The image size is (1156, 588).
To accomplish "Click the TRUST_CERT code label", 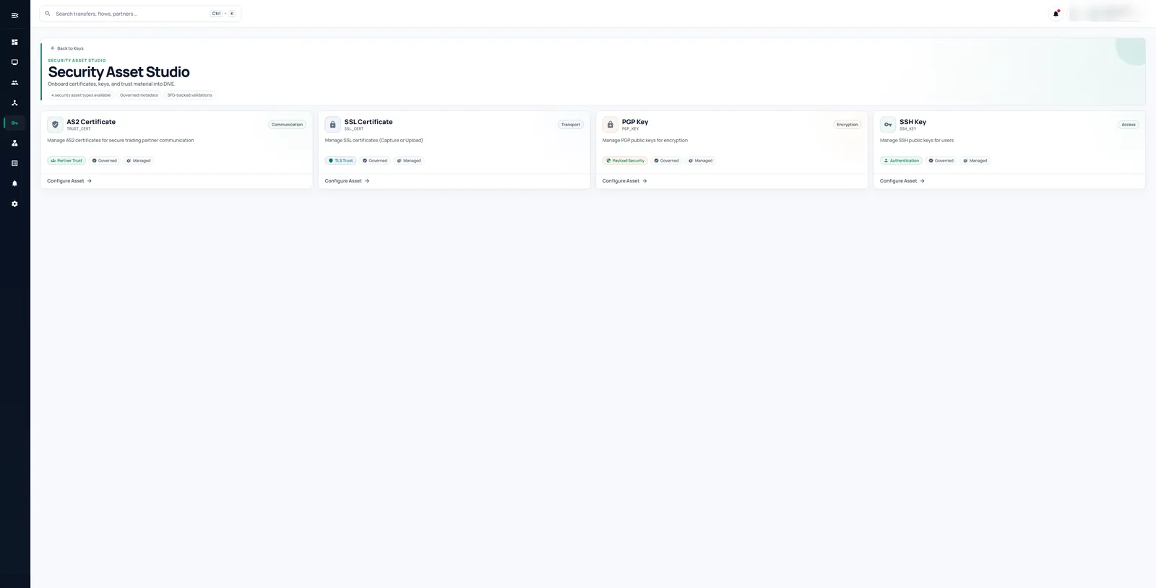I will [x=79, y=129].
